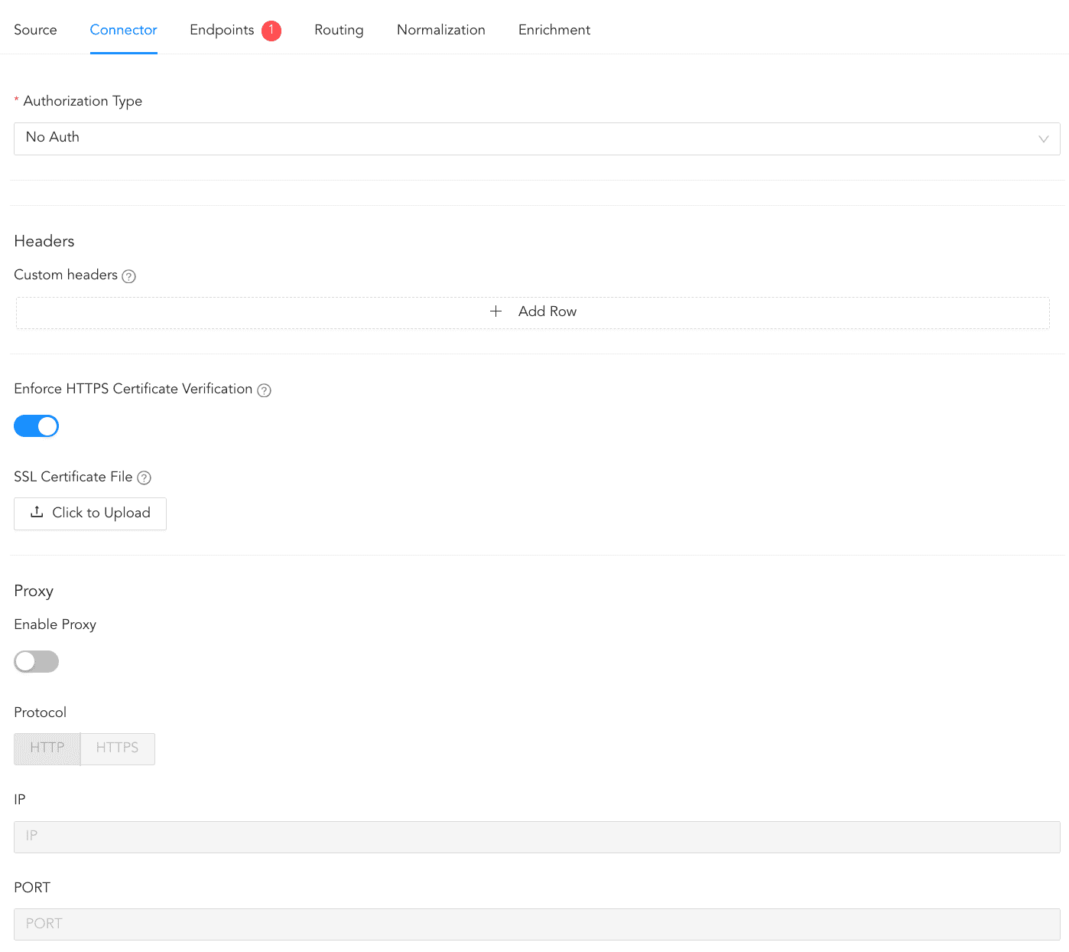
Task: Go to the Routing tab
Action: tap(339, 30)
